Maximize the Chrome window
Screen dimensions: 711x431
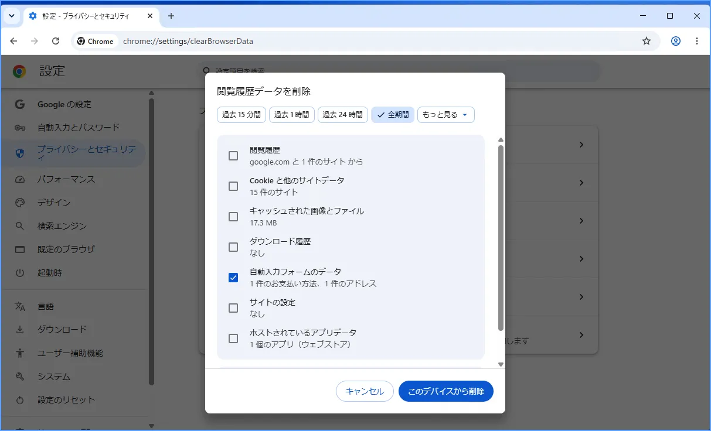(670, 16)
